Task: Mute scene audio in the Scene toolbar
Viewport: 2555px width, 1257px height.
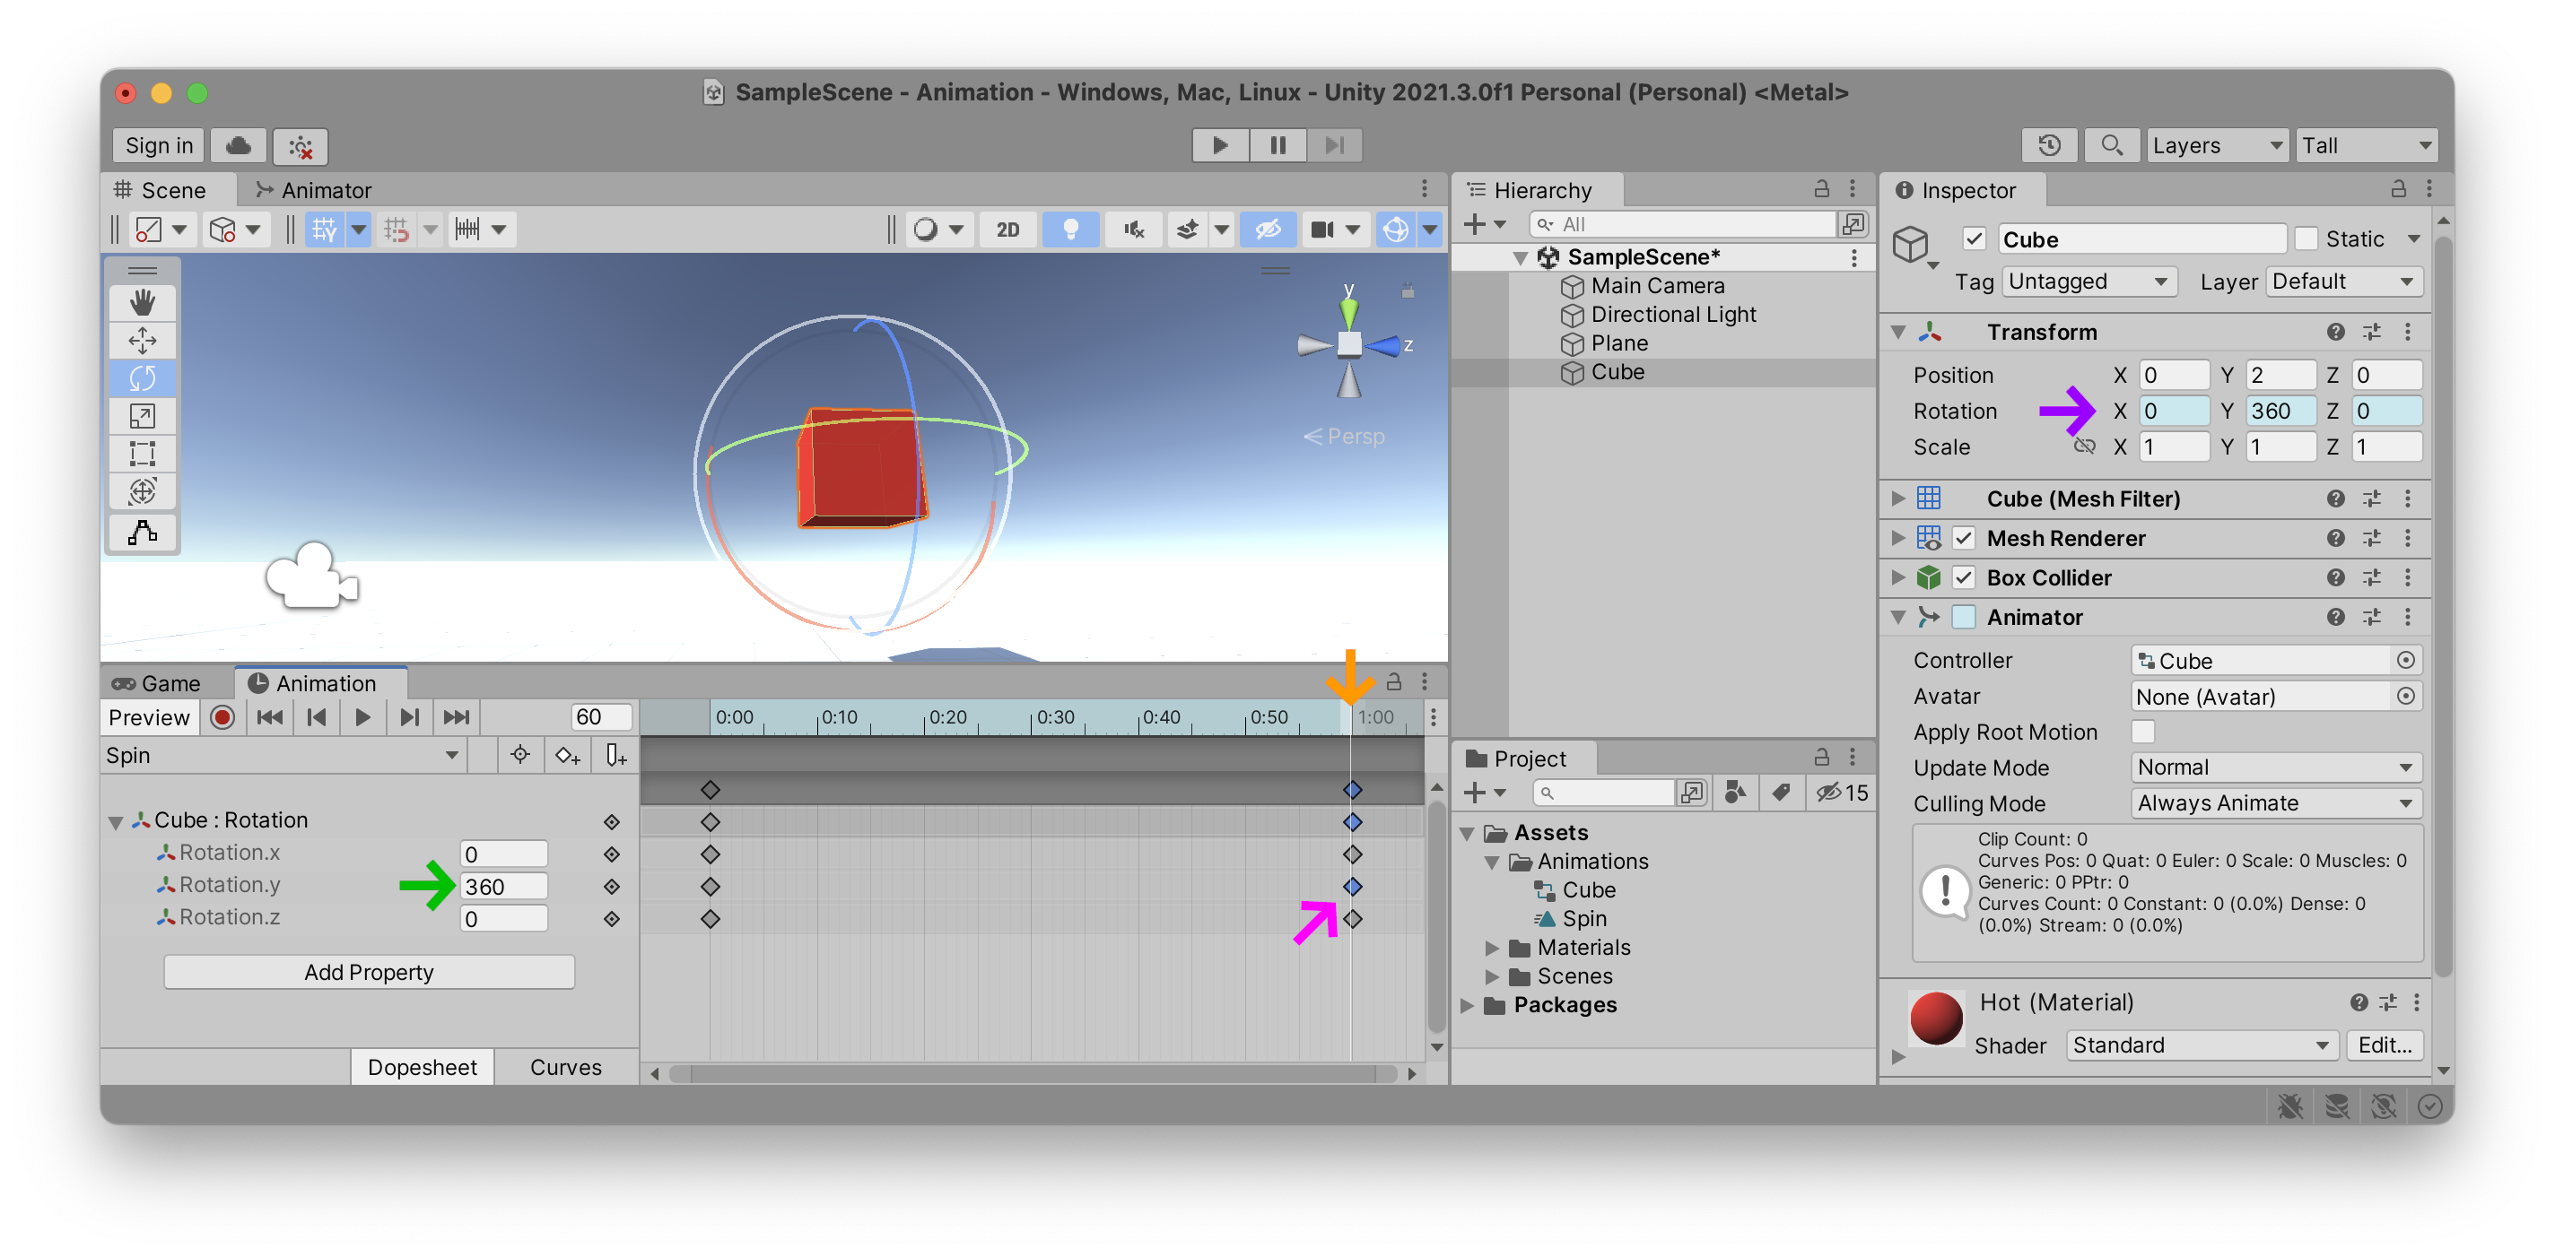Action: pyautogui.click(x=1133, y=229)
